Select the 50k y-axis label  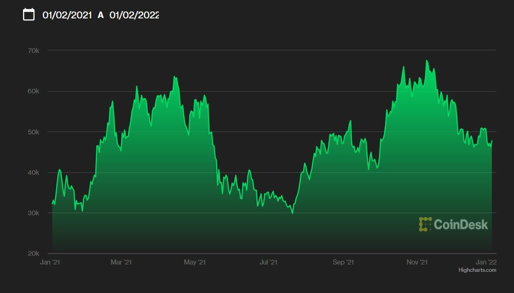pos(34,132)
